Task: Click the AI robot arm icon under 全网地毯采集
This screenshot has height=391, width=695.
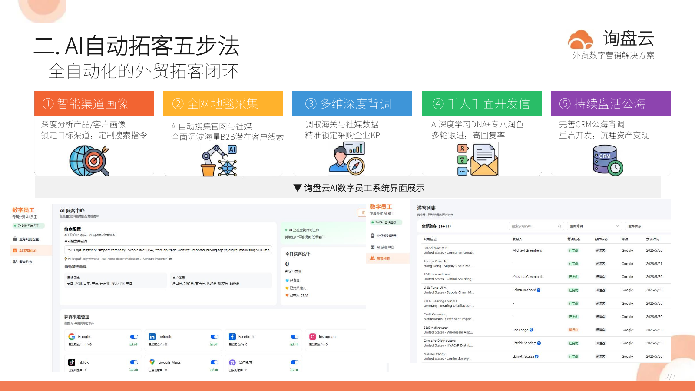Action: click(219, 160)
